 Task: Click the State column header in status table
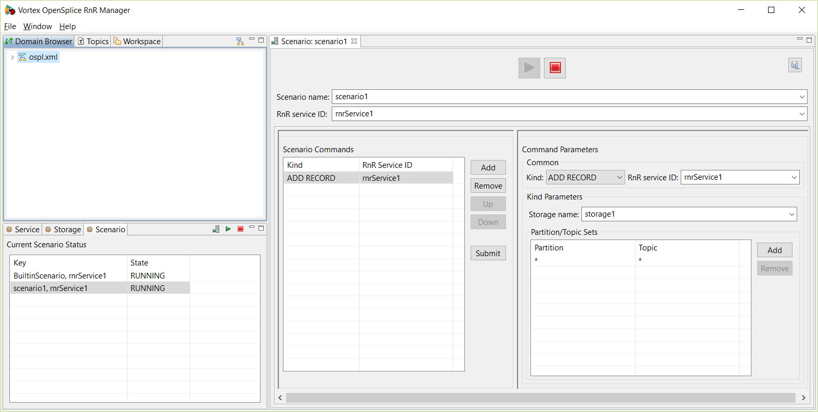tap(159, 262)
